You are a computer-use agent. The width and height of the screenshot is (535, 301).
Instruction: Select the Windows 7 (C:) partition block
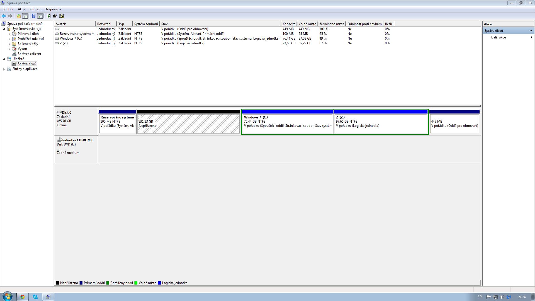[288, 122]
